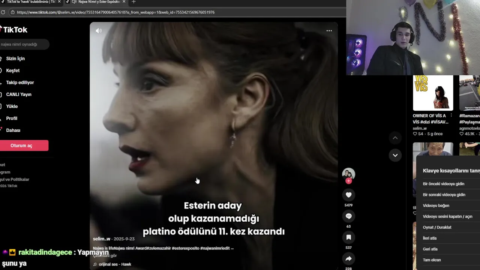Viewport: 480px width, 270px height.
Task: Click the 63 comments count
Action: pos(348,226)
